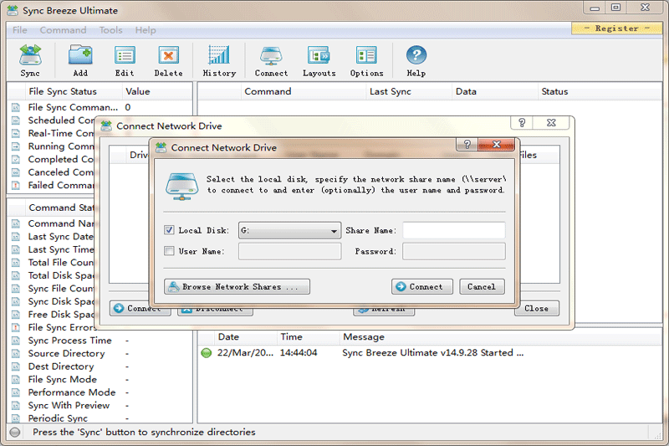Screen dimensions: 669x446
Task: Click the Source Directory row icon
Action: pyautogui.click(x=16, y=353)
